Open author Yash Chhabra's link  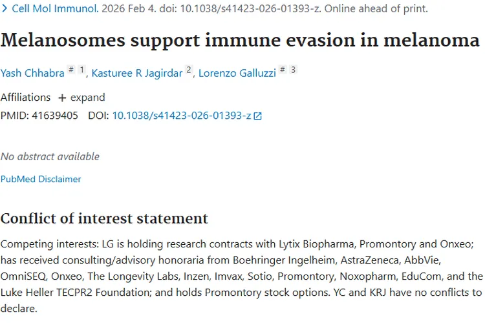pos(31,73)
